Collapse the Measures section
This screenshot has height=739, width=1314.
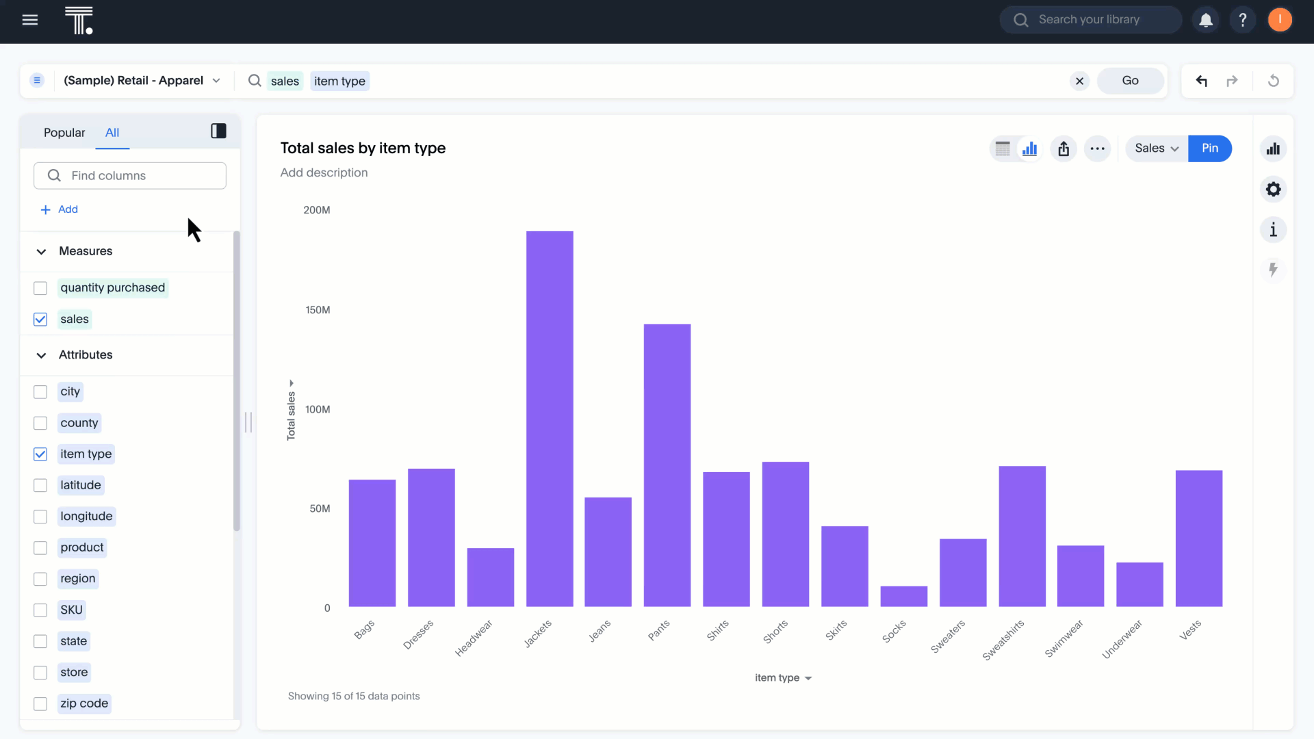tap(41, 251)
